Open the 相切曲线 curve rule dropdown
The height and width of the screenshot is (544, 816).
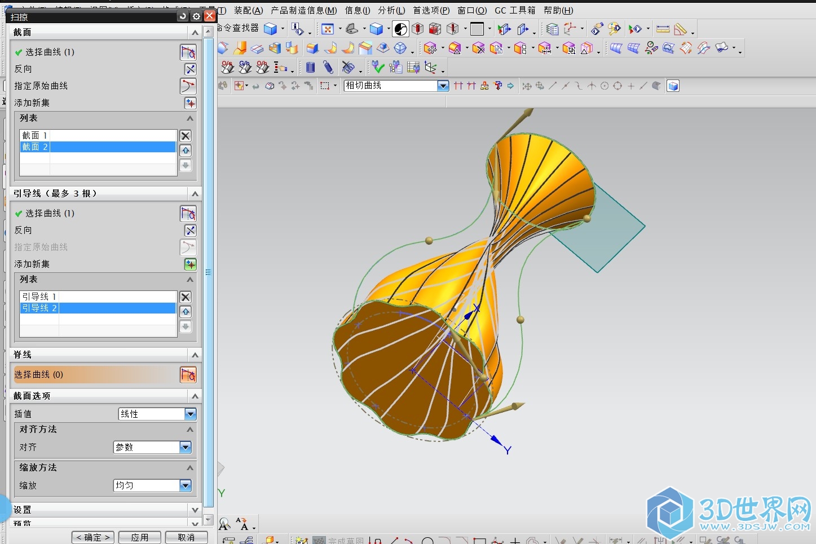click(443, 86)
